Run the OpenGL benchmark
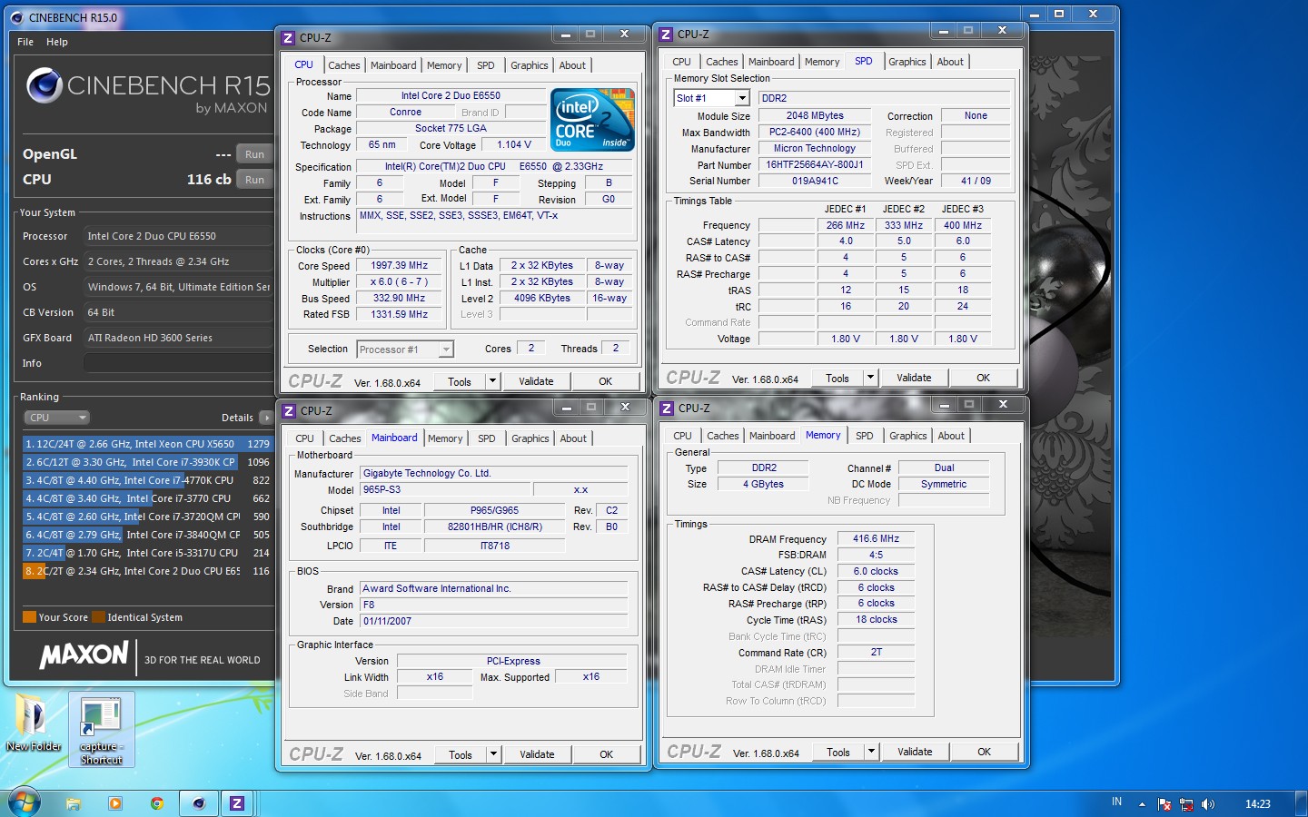Screen dimensions: 1308x817 click(x=254, y=154)
